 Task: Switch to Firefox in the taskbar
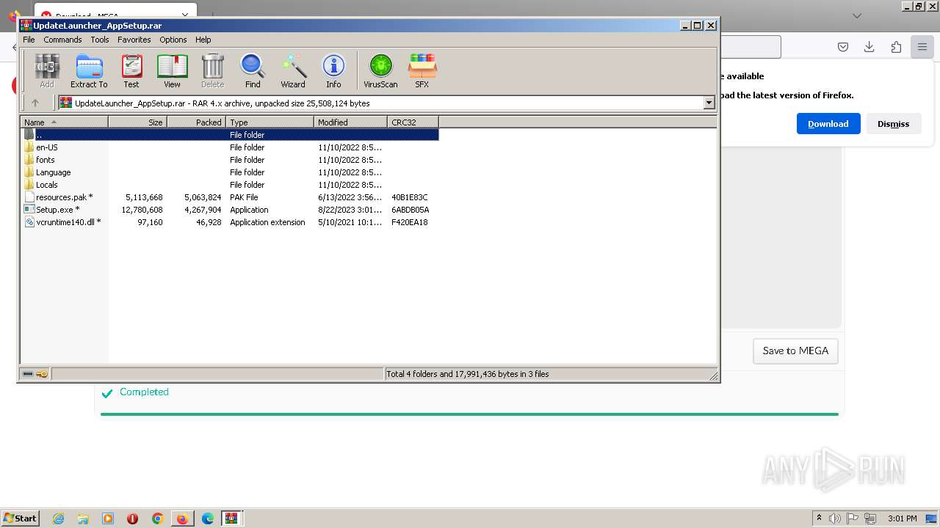(x=182, y=518)
